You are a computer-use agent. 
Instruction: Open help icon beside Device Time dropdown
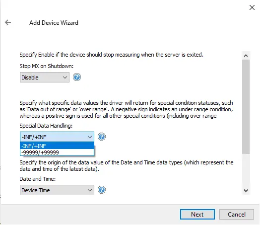(x=102, y=190)
